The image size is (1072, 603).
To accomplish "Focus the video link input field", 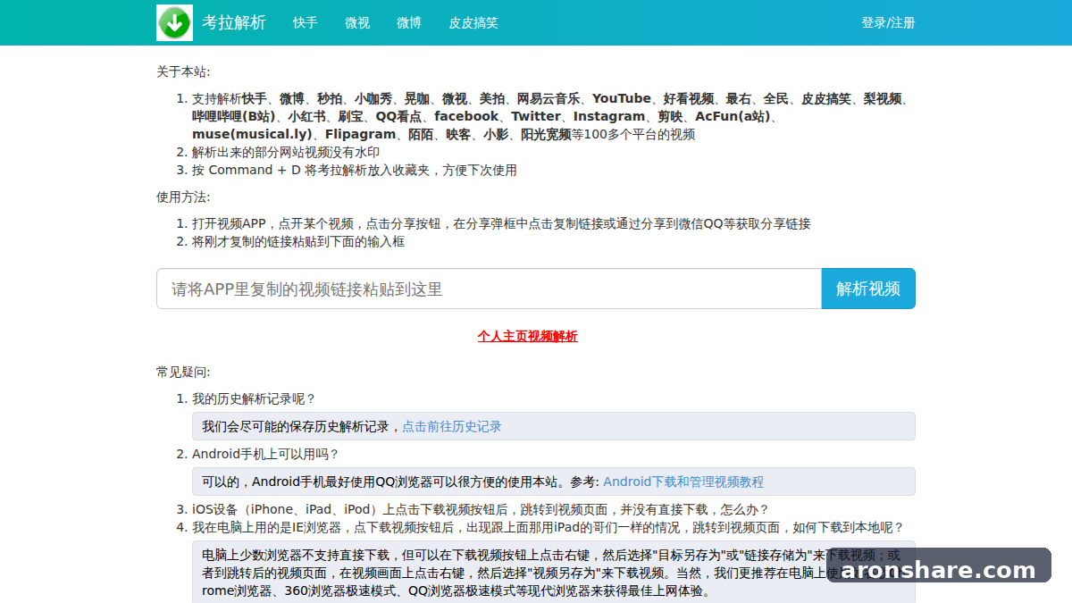I will pos(489,289).
